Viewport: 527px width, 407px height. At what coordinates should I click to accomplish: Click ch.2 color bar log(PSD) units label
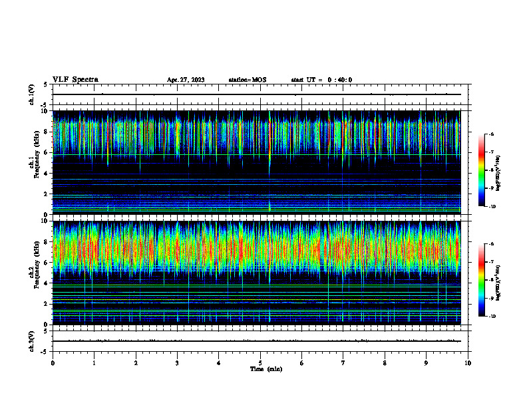pyautogui.click(x=498, y=283)
